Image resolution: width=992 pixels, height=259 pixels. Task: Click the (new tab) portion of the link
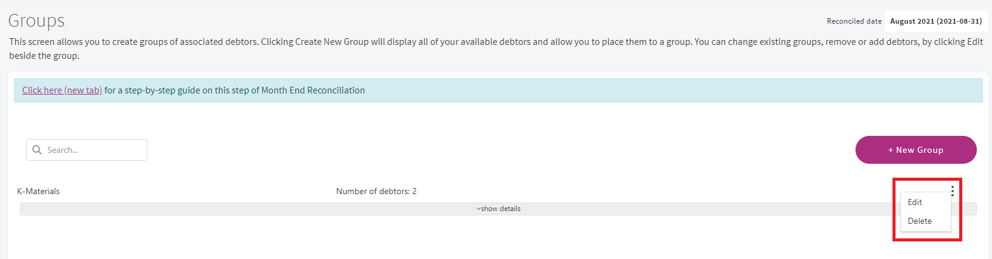pos(83,90)
